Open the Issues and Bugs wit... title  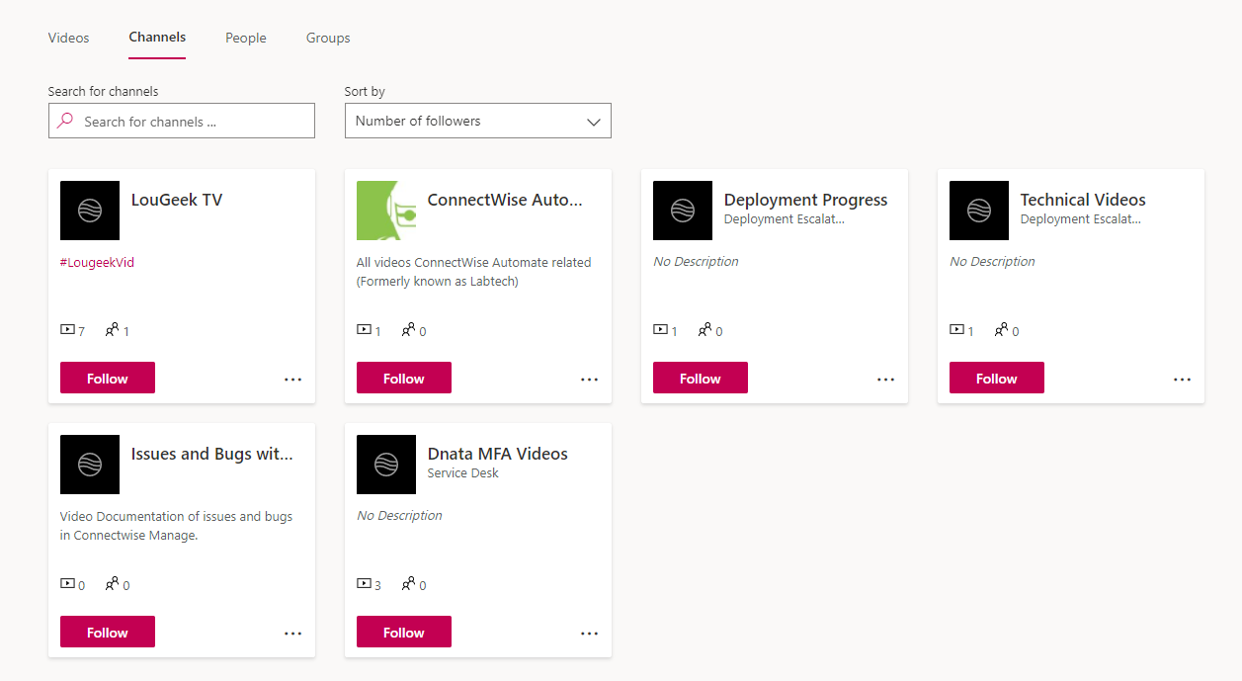[212, 454]
